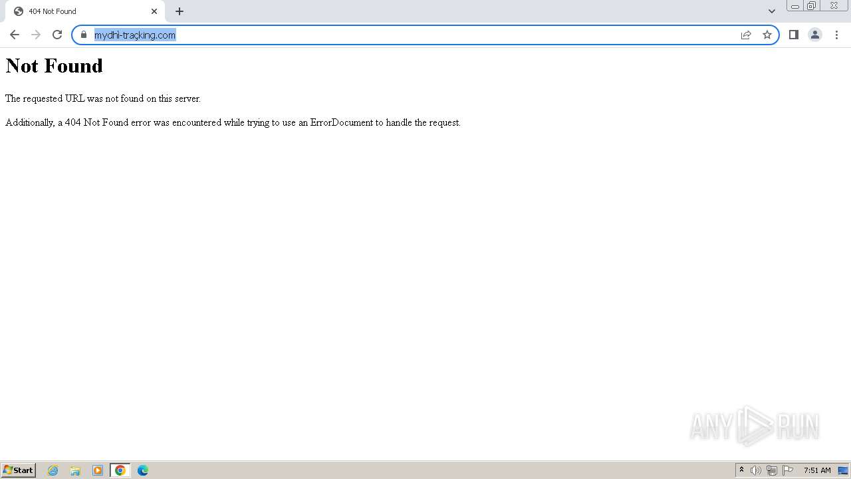This screenshot has height=479, width=851.
Task: Minimize the Chrome window
Action: [x=795, y=6]
